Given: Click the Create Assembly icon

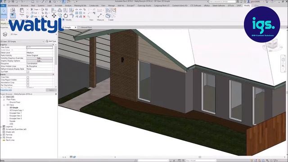Looking at the screenshot, I should pyautogui.click(x=108, y=10).
